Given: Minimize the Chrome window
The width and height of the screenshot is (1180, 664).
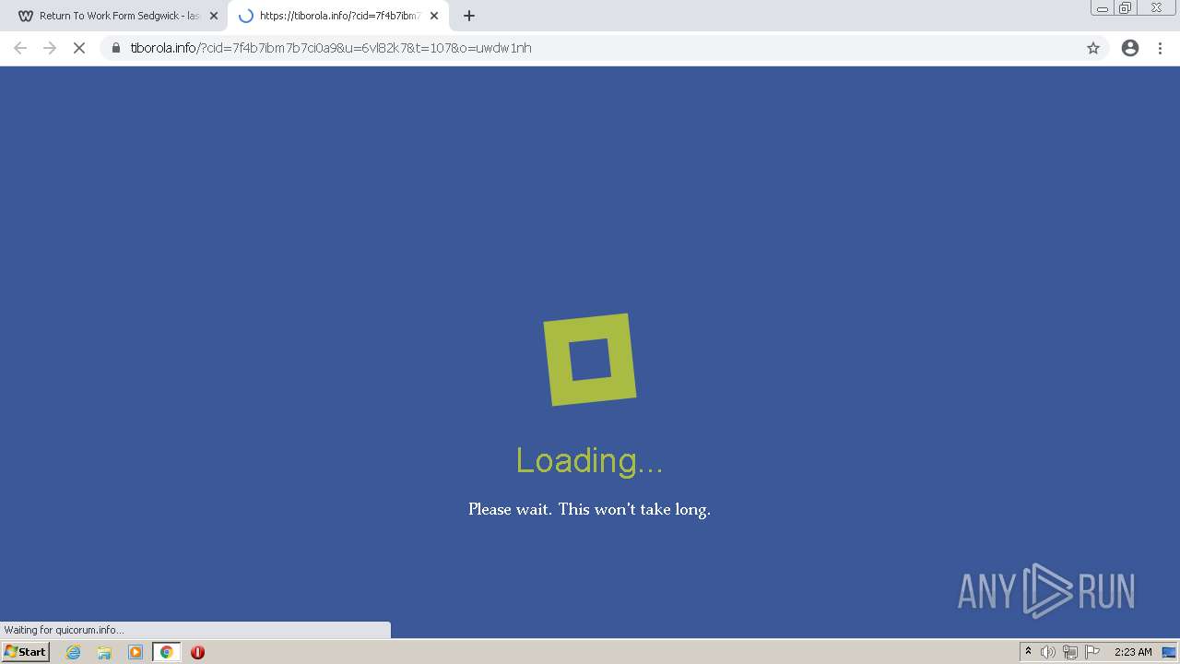Looking at the screenshot, I should [x=1103, y=8].
